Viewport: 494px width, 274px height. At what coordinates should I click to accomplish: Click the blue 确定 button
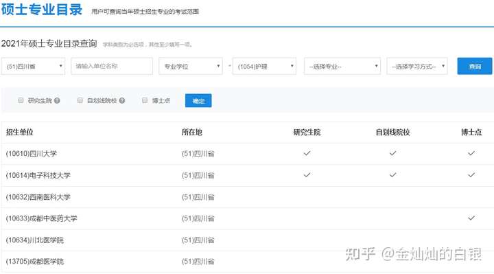198,100
